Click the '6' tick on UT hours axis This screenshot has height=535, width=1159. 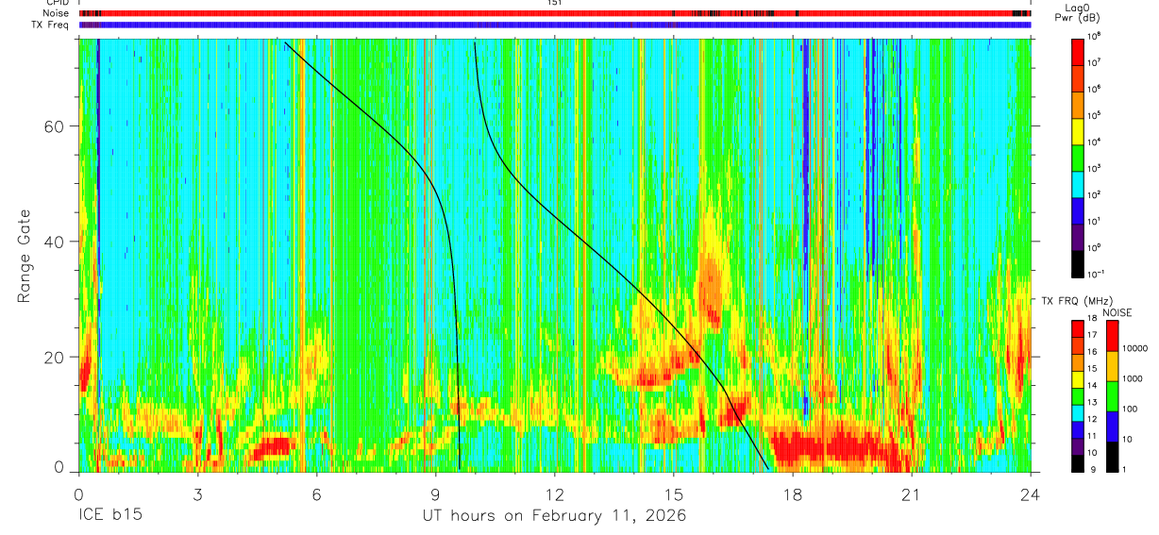coord(317,493)
